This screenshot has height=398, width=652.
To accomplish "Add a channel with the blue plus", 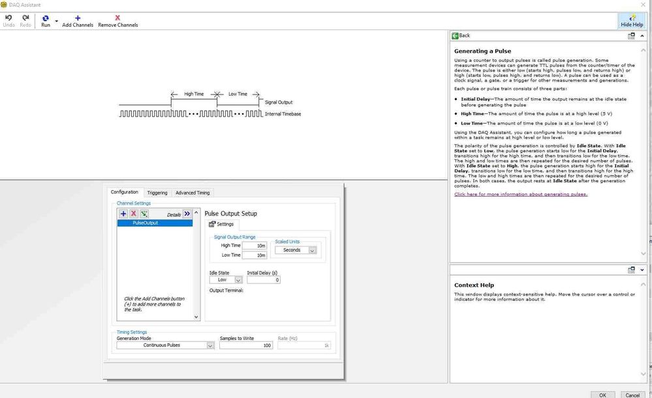I will 123,214.
